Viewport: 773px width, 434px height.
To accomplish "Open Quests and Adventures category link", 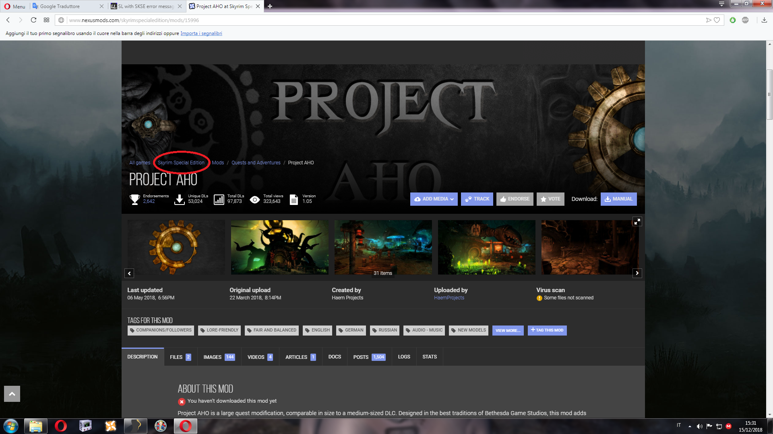I will click(256, 163).
